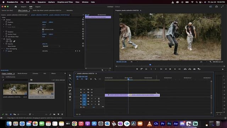The image size is (227, 128).
Task: Switch to the Media Browser tab
Action: coord(22,74)
